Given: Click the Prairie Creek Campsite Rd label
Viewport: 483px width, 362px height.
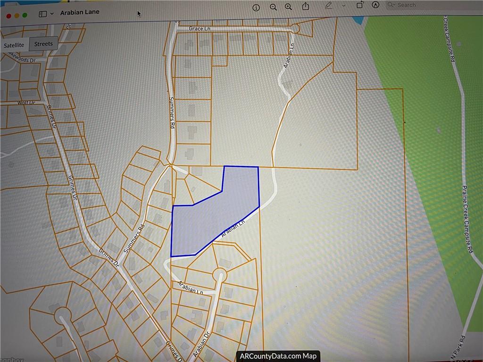Looking at the screenshot, I should pos(467,219).
